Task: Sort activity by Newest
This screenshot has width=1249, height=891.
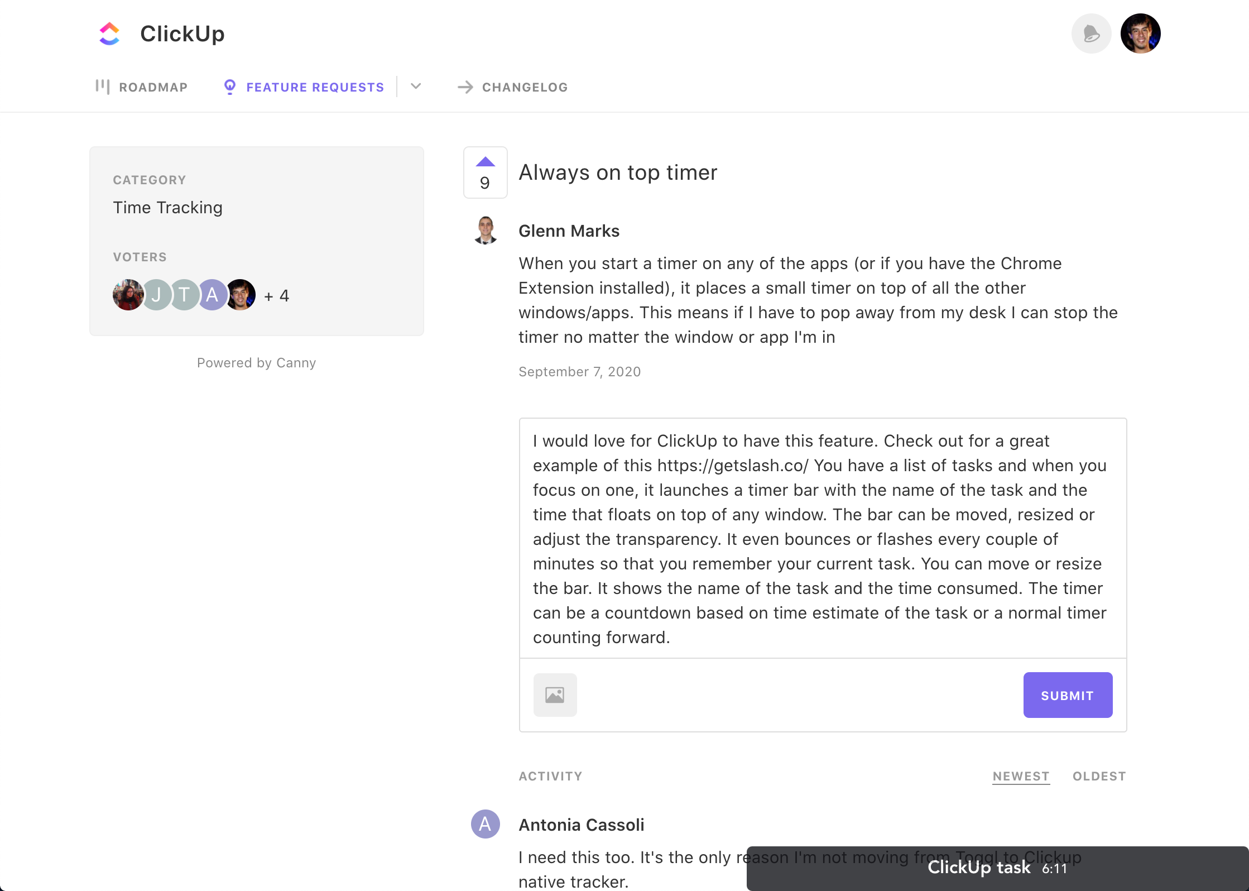Action: [1021, 776]
